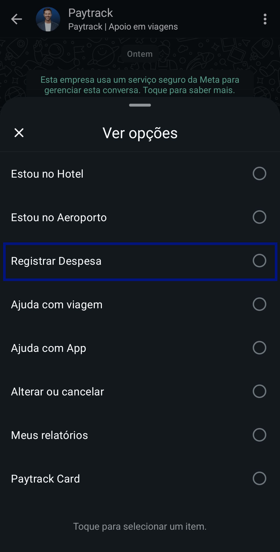The height and width of the screenshot is (552, 280).
Task: Select the Ajuda com App radio button
Action: pyautogui.click(x=260, y=348)
